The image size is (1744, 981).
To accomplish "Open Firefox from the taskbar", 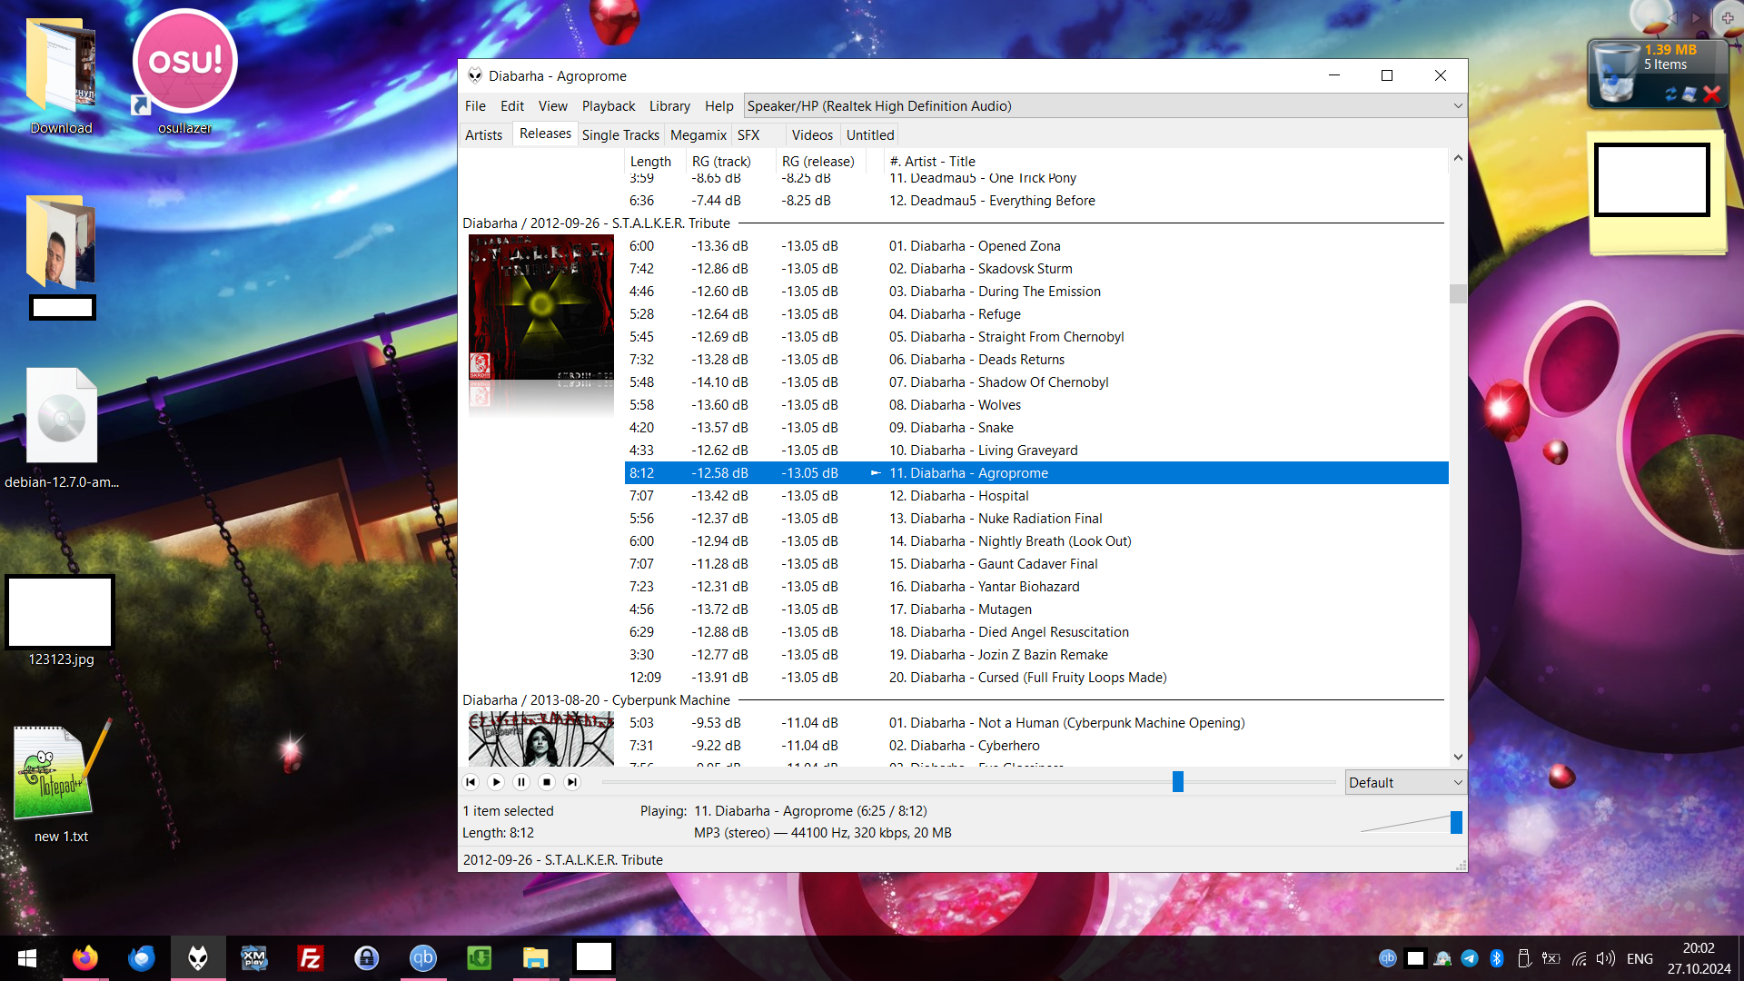I will point(84,958).
